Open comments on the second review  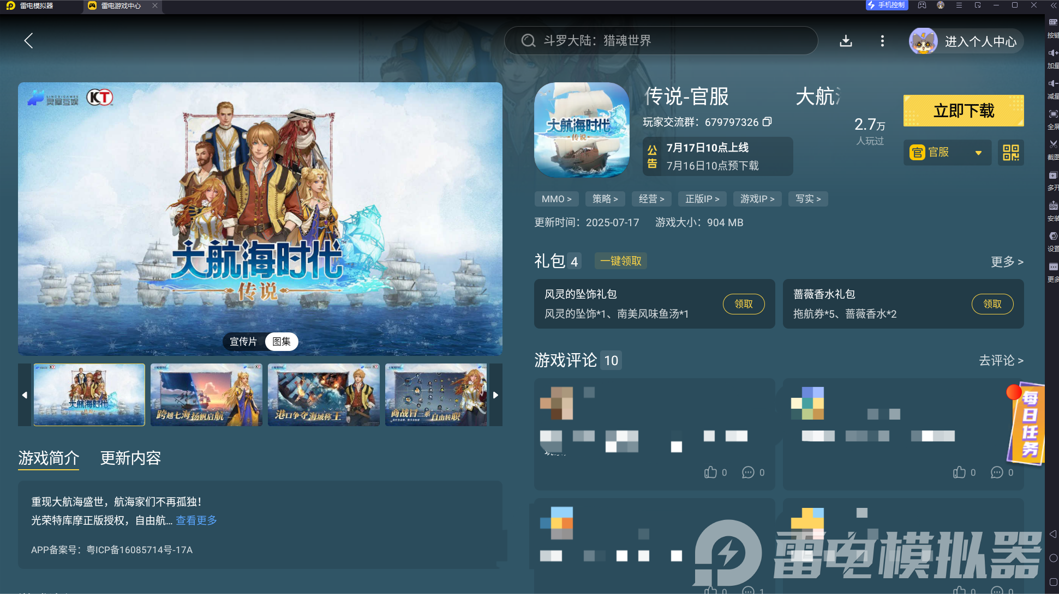pos(997,472)
